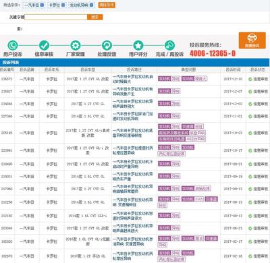The height and width of the screenshot is (263, 270).
Task: Click green status icon in 2017-02-16 row
Action: pos(250,256)
